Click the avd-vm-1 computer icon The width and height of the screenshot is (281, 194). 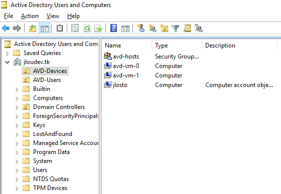tap(108, 75)
